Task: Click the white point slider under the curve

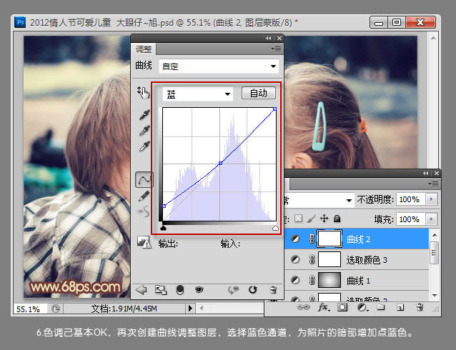Action: tap(275, 228)
